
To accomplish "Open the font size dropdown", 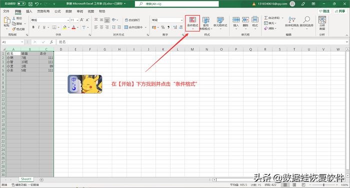I will (x=77, y=20).
